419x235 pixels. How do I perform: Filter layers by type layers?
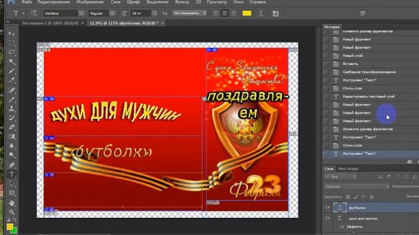pyautogui.click(x=397, y=177)
